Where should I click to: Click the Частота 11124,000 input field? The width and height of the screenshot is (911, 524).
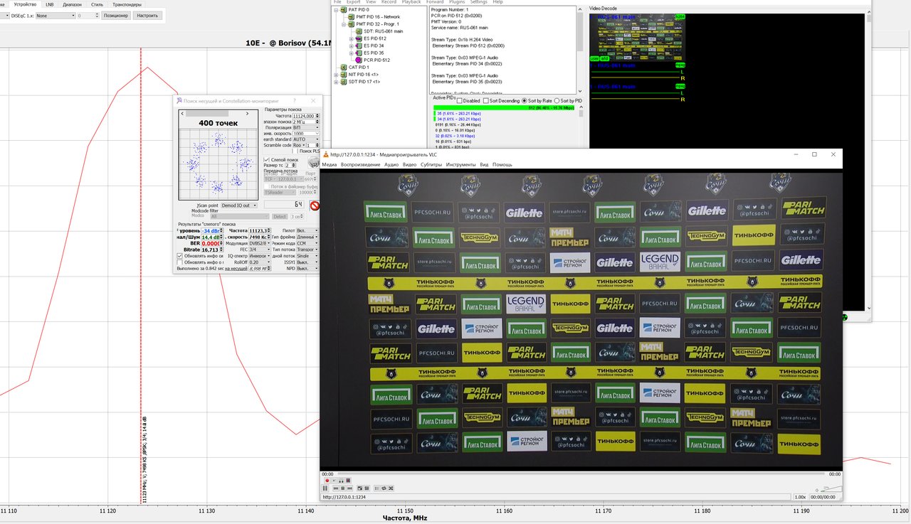click(x=306, y=116)
